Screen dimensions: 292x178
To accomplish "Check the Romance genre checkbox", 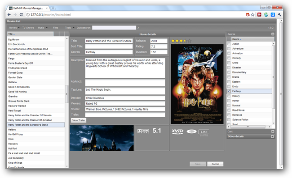I will pos(229,115).
